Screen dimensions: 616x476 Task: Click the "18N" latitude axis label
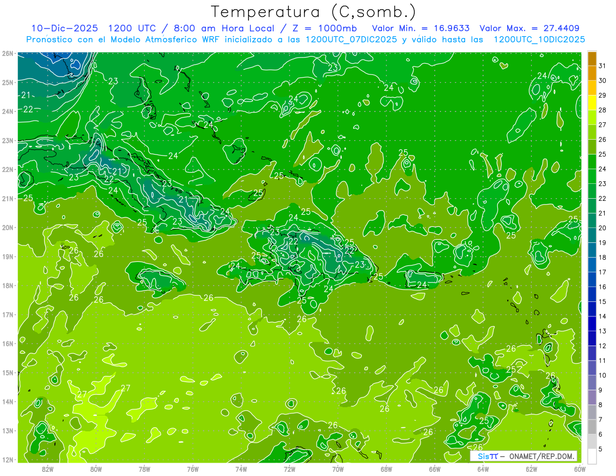pyautogui.click(x=7, y=285)
